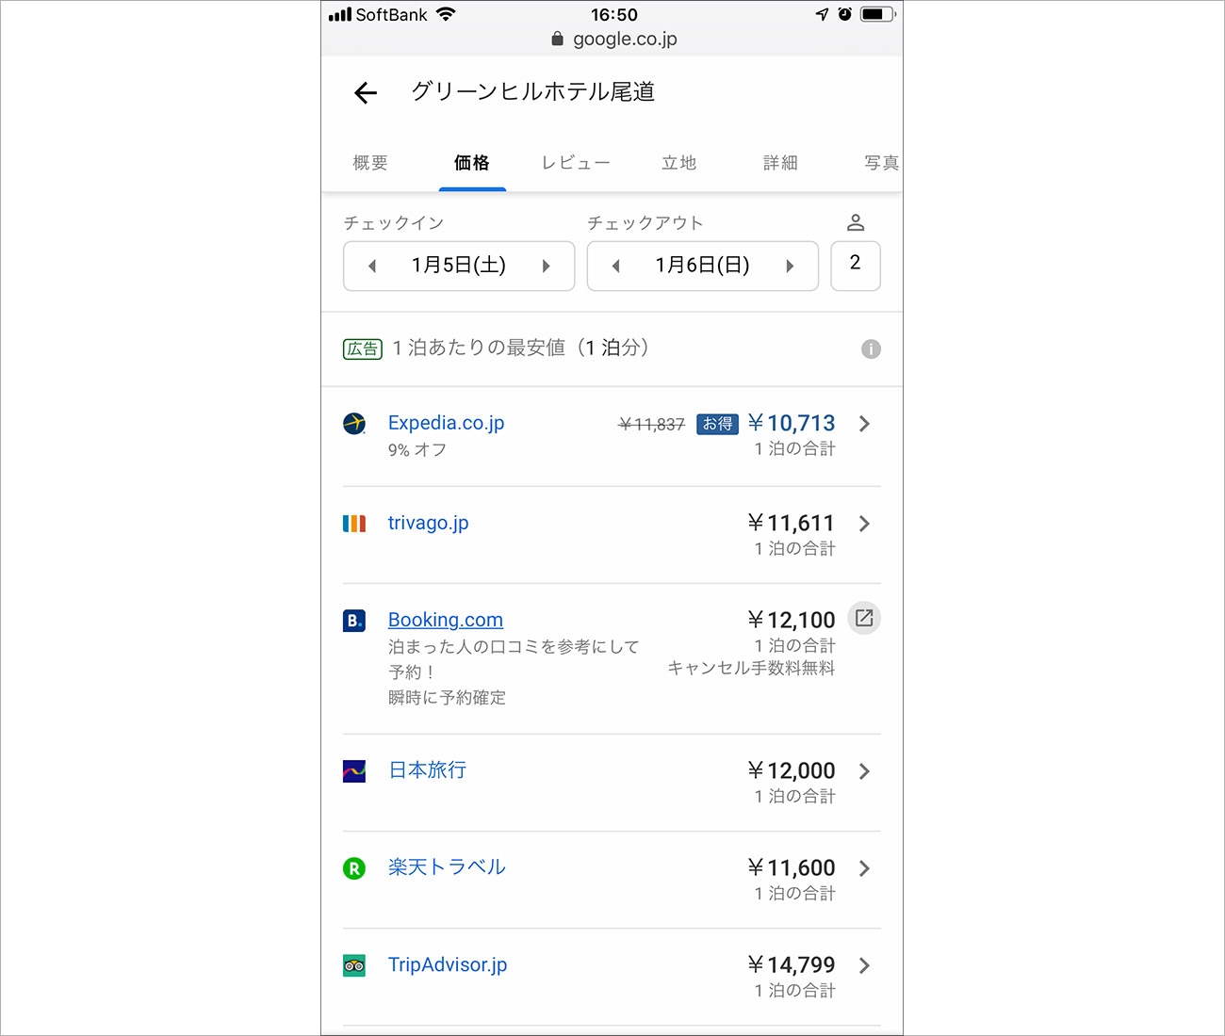Tap the battery indicator in status bar
The height and width of the screenshot is (1036, 1225).
click(x=878, y=14)
